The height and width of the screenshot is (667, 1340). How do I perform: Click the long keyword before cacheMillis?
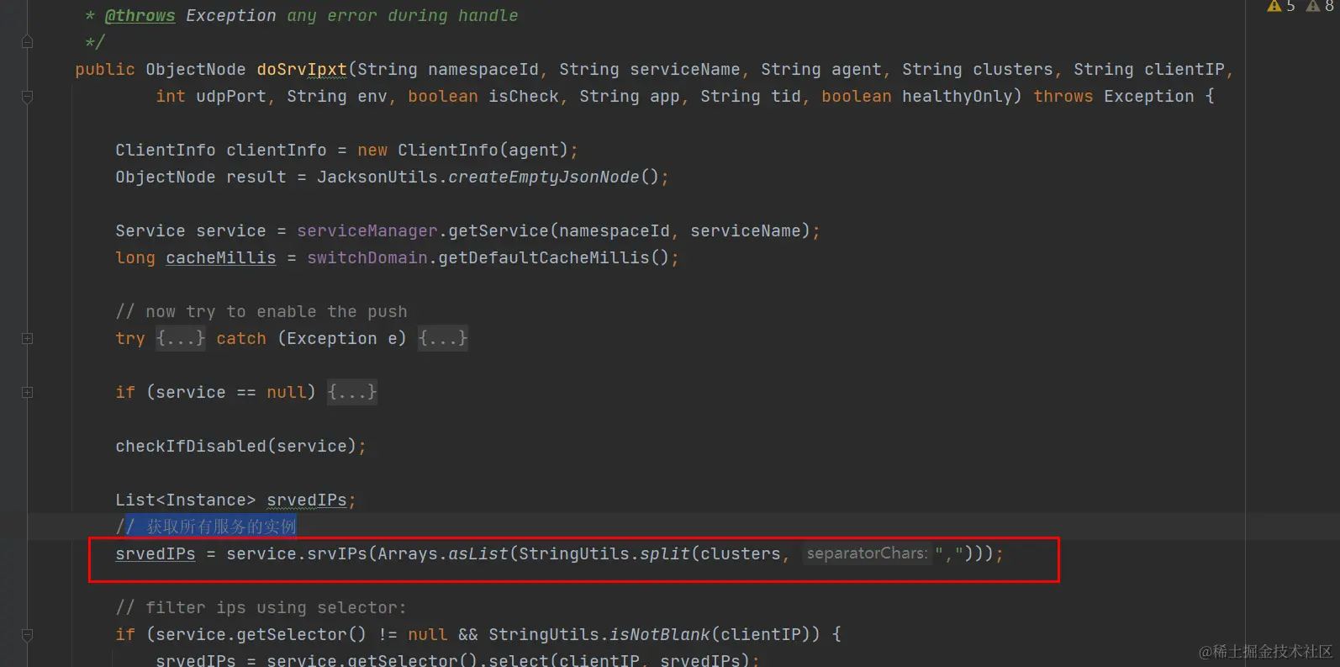click(x=135, y=258)
